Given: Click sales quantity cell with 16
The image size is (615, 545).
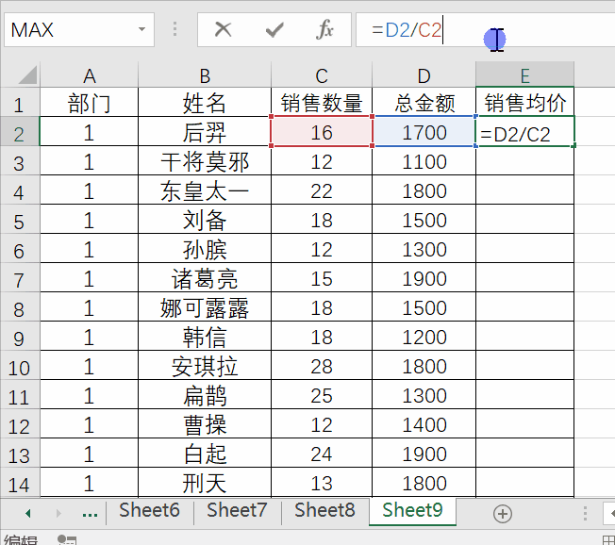Looking at the screenshot, I should 322,132.
